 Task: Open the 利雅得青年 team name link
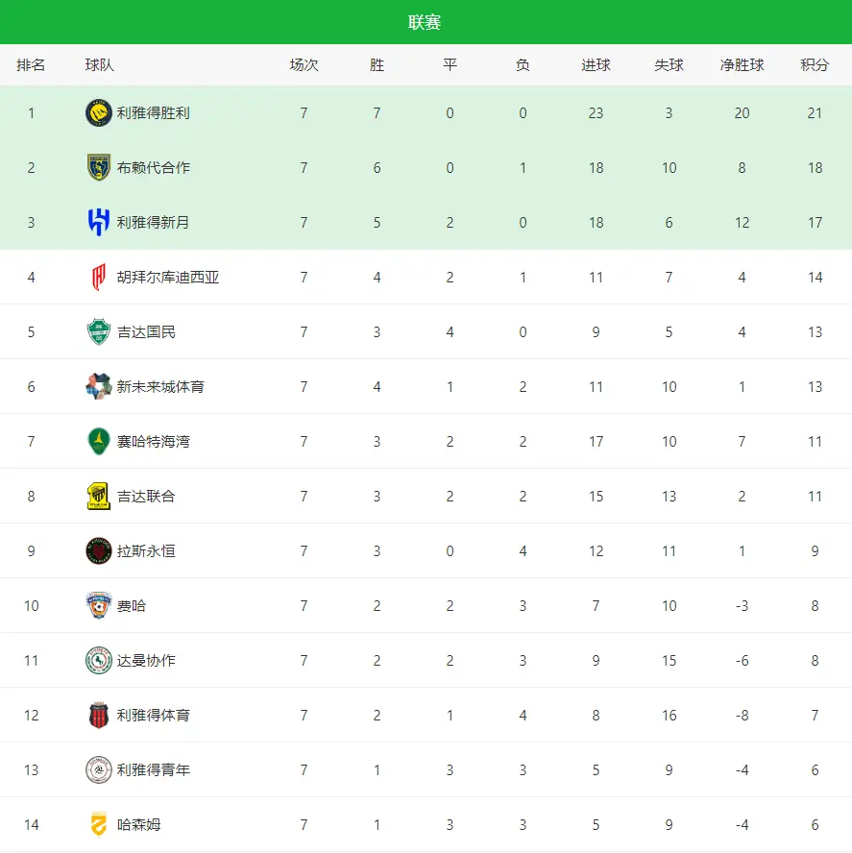(x=154, y=769)
